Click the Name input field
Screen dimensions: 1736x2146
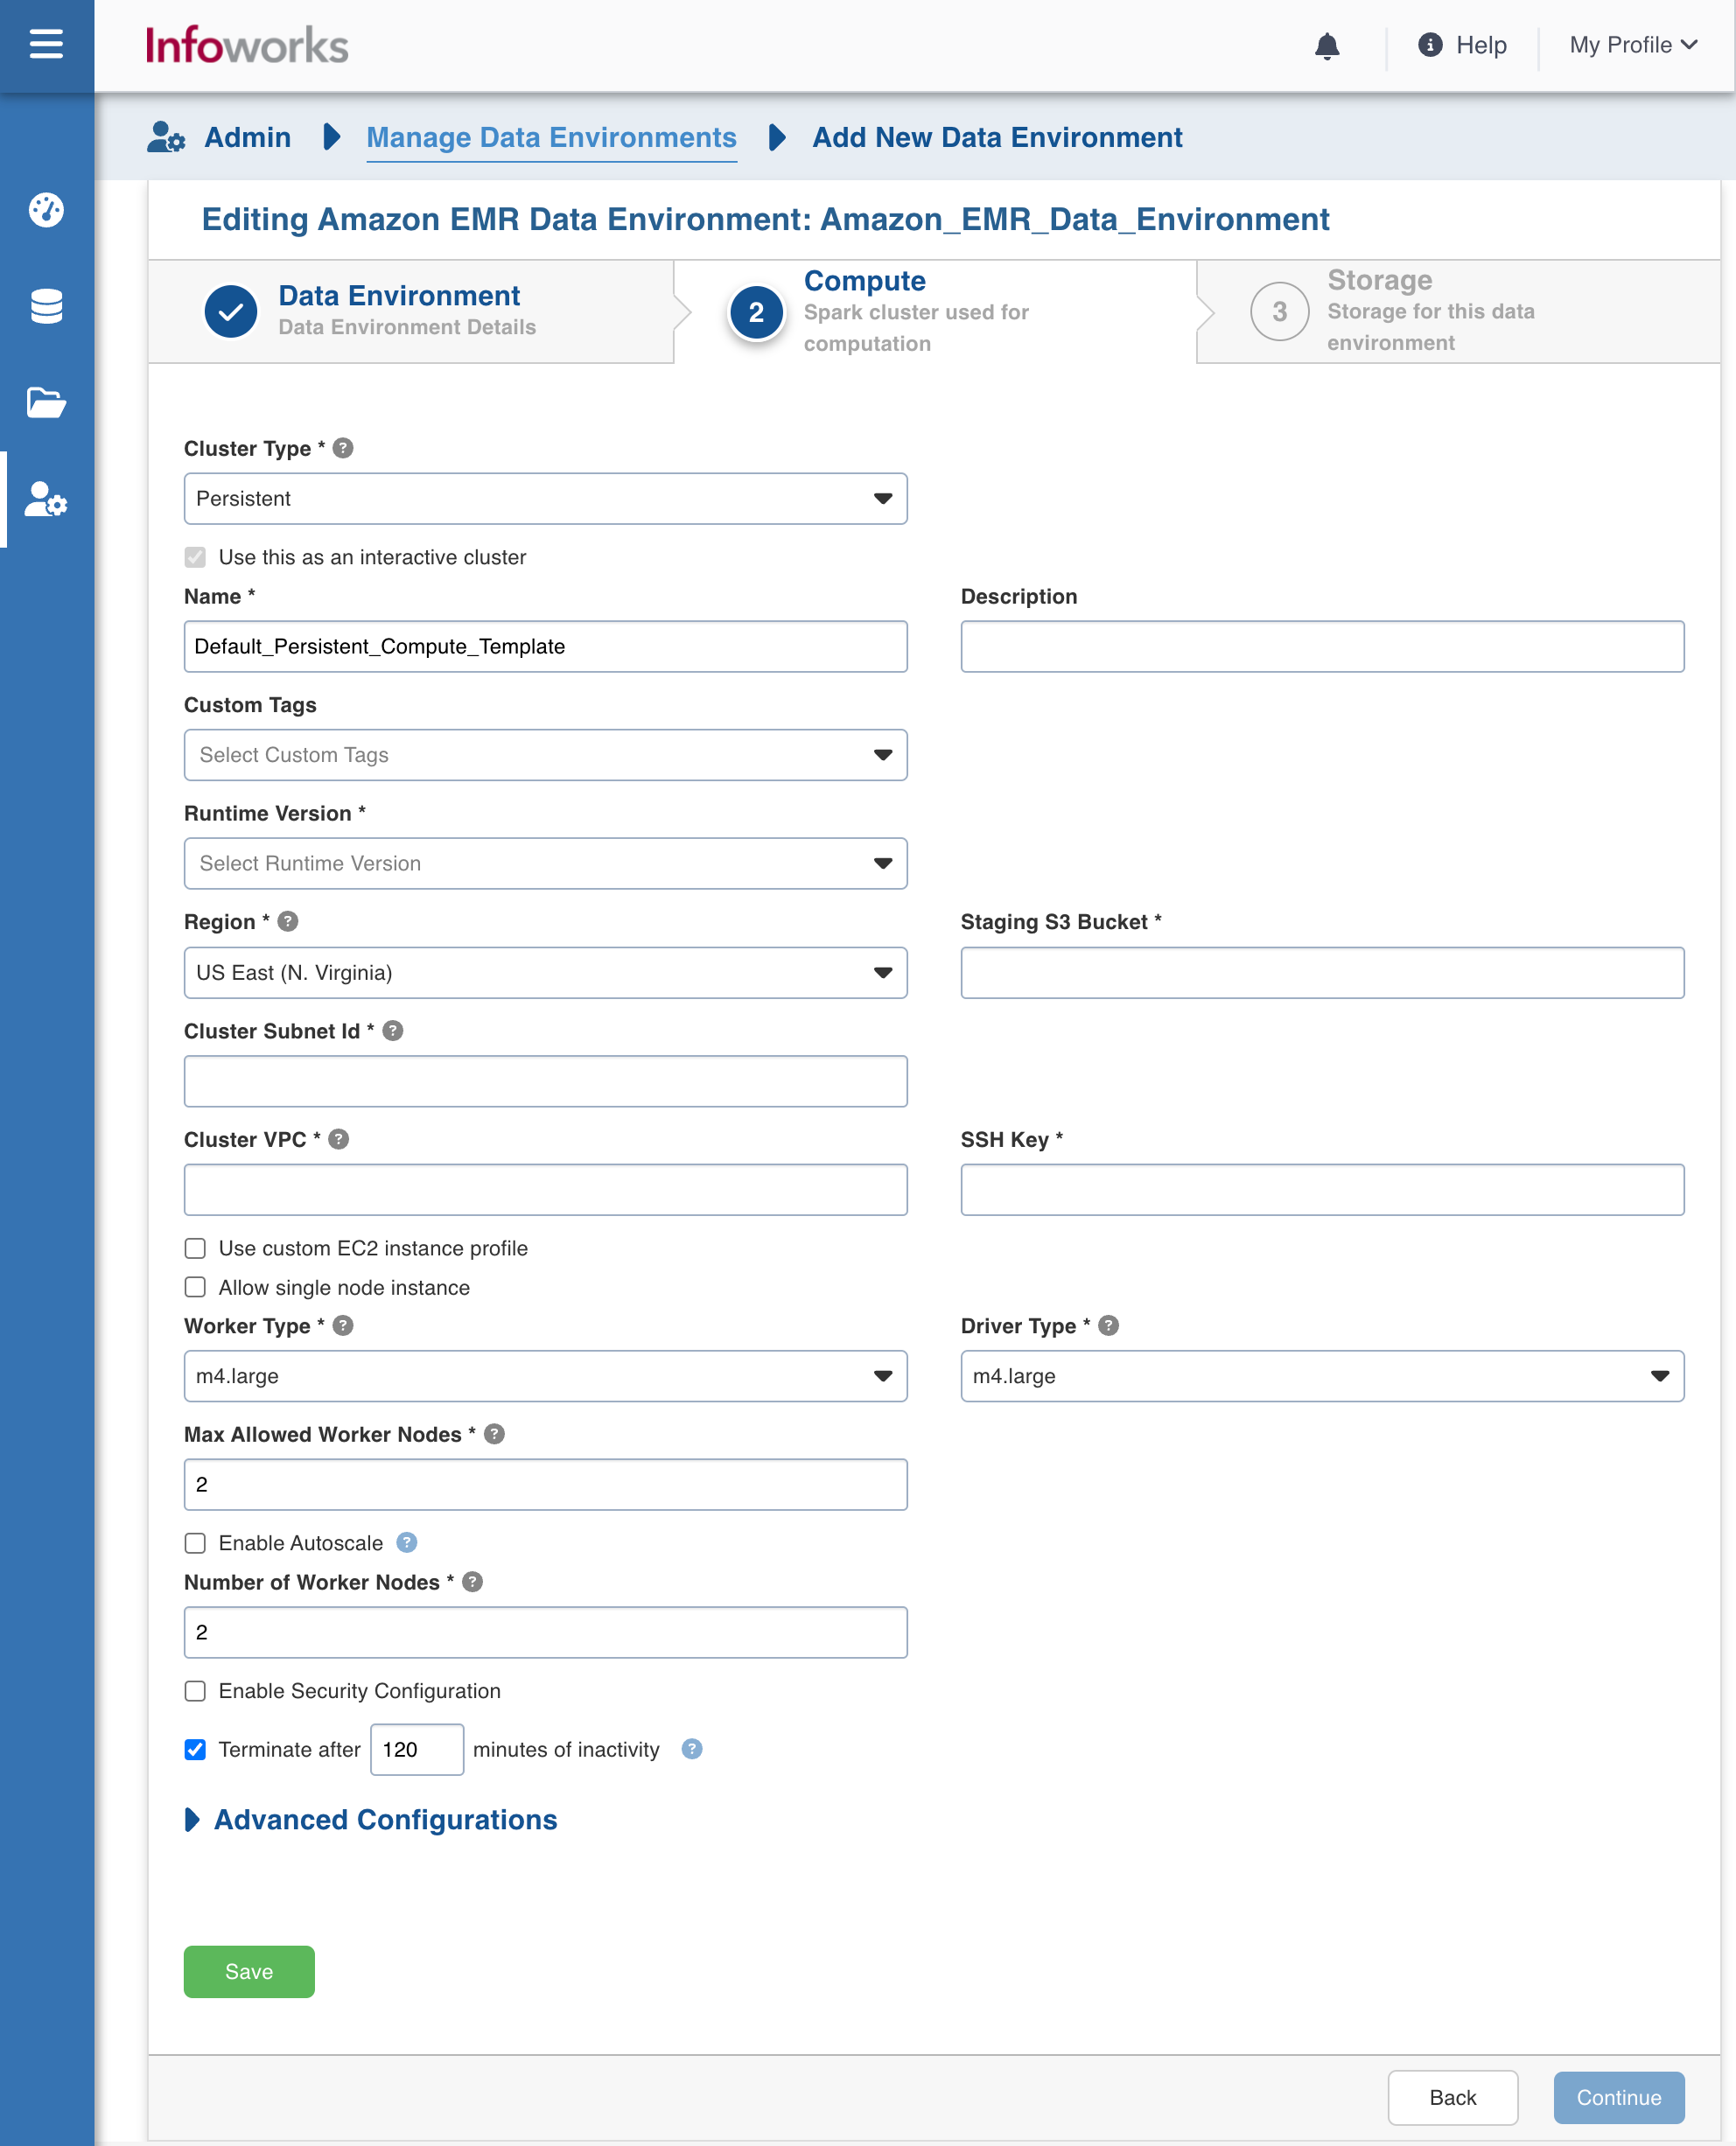(x=545, y=646)
